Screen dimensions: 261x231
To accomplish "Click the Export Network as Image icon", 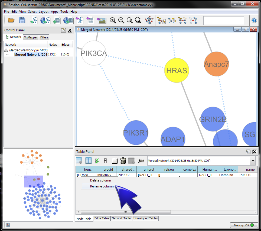I will 101,20.
